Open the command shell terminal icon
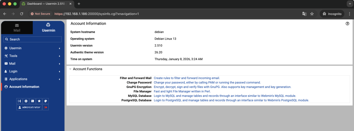Viewport: 354px width, 131px height. click(32, 101)
